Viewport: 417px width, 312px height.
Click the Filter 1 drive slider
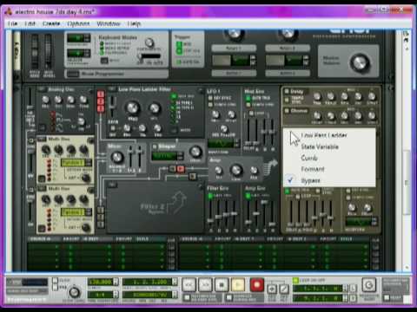(x=113, y=107)
